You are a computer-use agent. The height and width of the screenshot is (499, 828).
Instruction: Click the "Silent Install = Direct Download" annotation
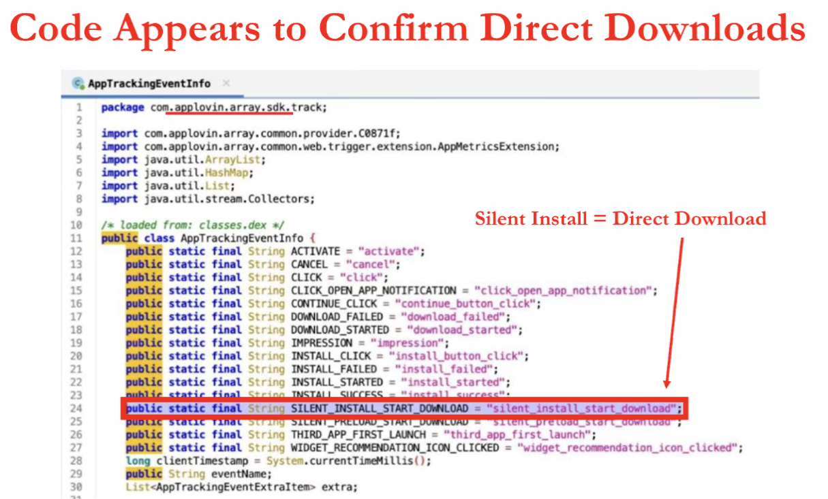point(620,219)
